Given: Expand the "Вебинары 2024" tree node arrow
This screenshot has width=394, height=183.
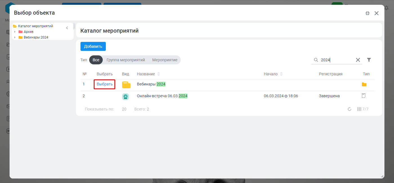Looking at the screenshot, I should click(15, 37).
